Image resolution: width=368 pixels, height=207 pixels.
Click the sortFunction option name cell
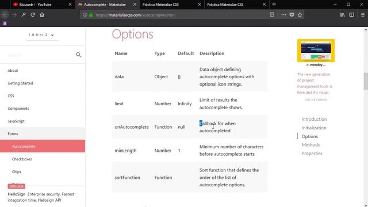(x=127, y=178)
